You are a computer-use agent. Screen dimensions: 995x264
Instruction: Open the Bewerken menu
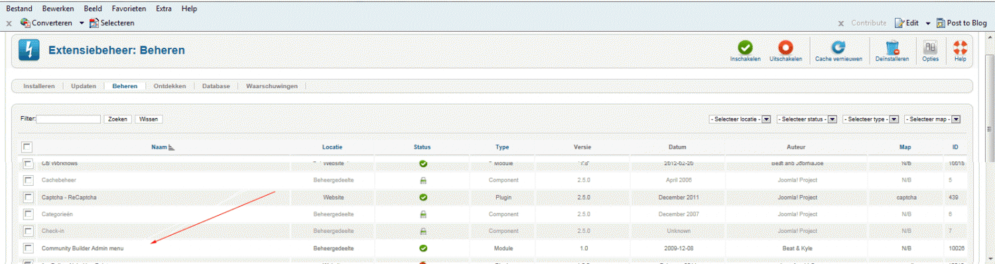point(58,9)
